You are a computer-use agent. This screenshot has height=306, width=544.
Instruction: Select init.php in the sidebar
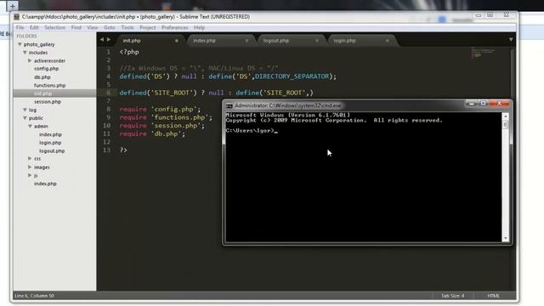(43, 93)
